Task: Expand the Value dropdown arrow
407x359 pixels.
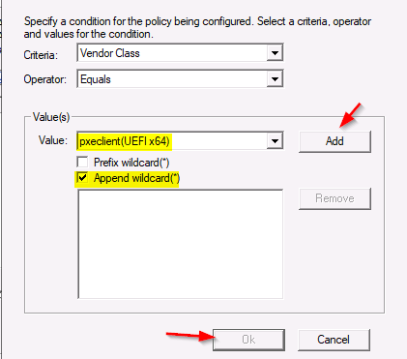Action: tap(275, 141)
